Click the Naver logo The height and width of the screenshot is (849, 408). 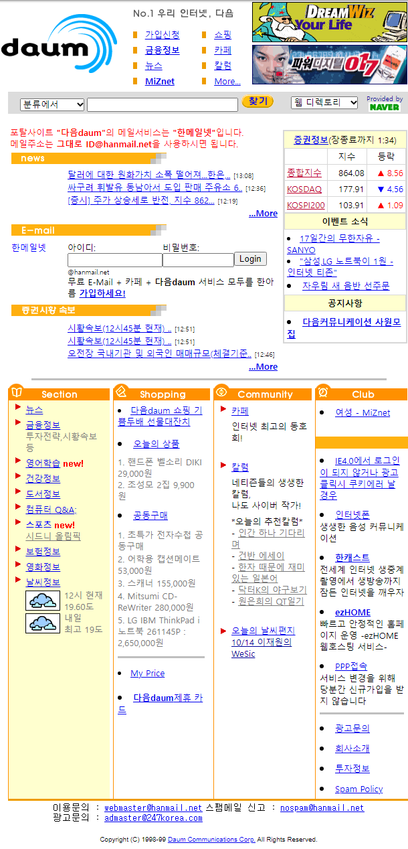[384, 107]
